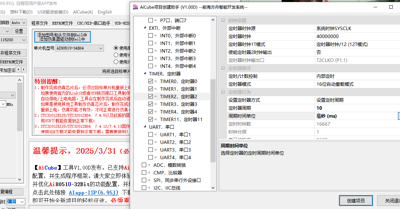The height and width of the screenshot is (209, 400).
Task: Collapse the EXTI 外部中断 tree node
Action: (145, 28)
